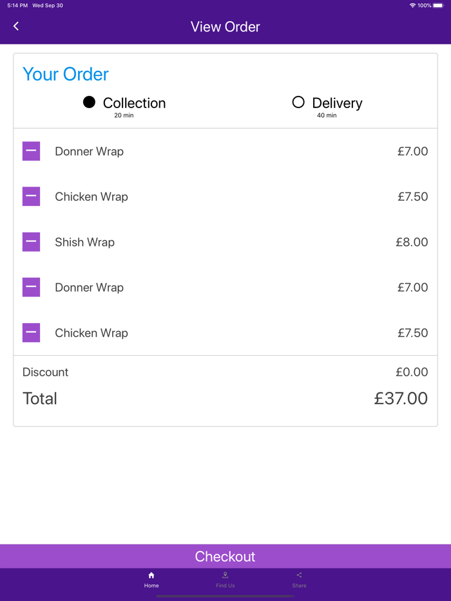This screenshot has height=601, width=451.
Task: Tap the Total £37.00 amount
Action: click(401, 398)
